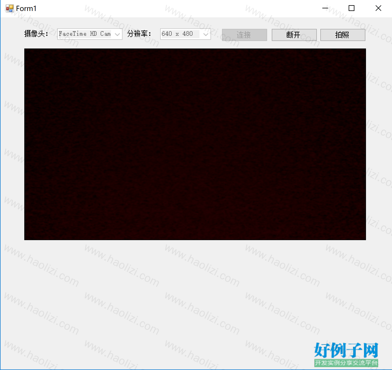Viewport: 392px width, 370px height.
Task: Minimize the Form1 window
Action: tap(325, 8)
